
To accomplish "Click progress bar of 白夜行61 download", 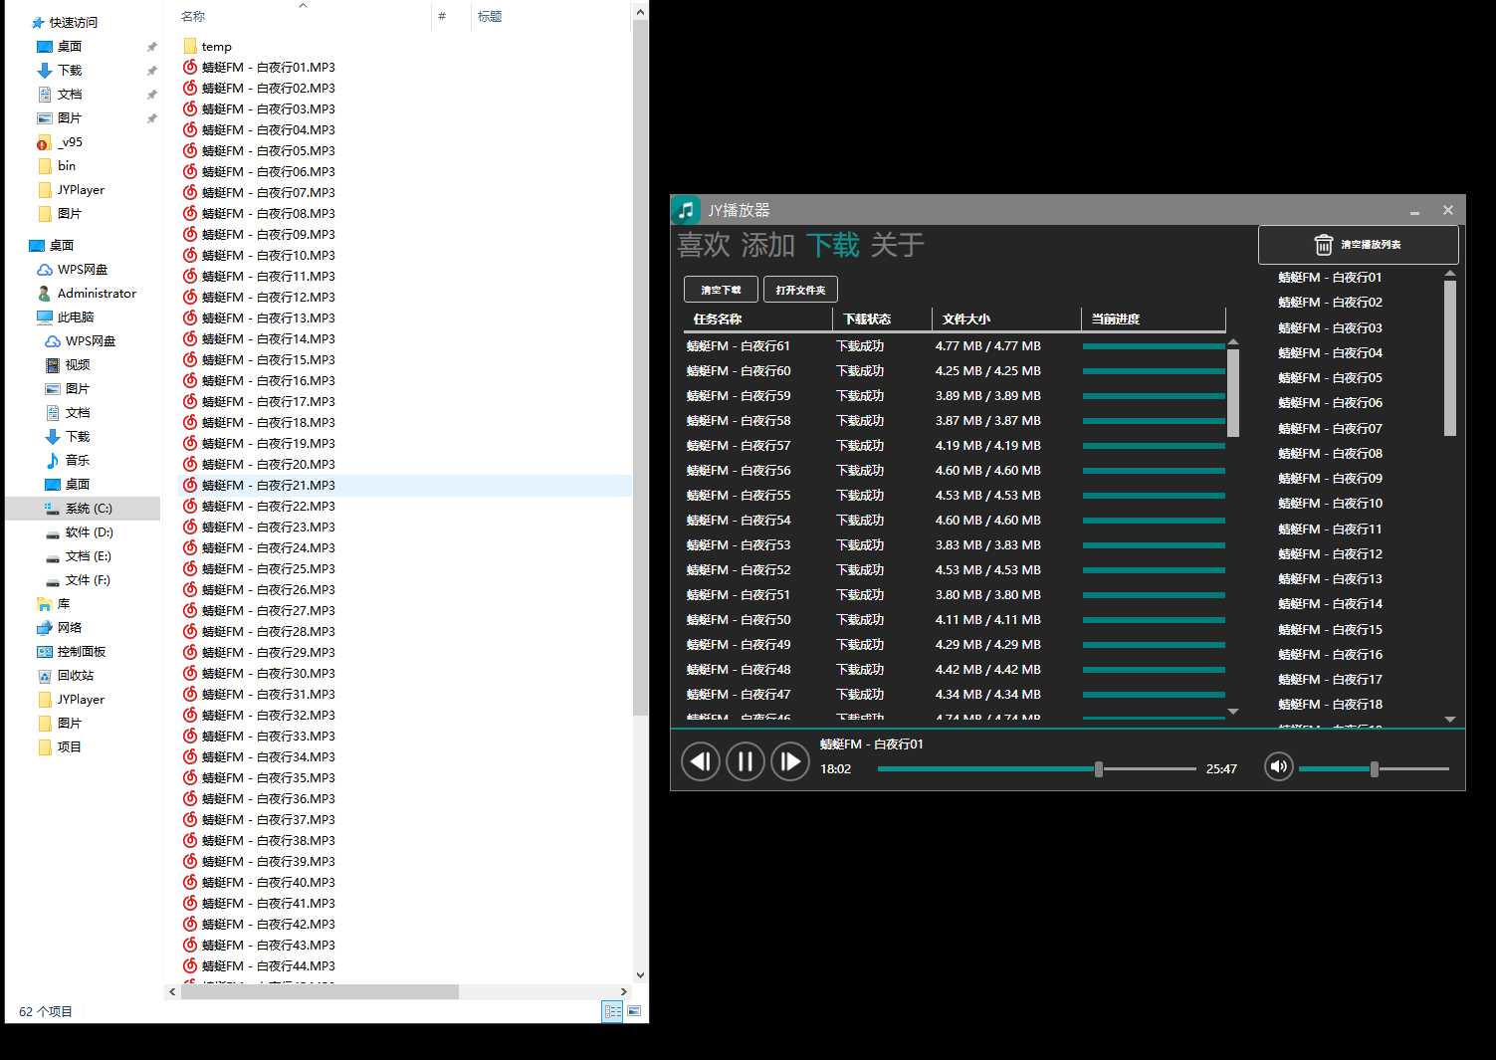I will (x=1154, y=346).
